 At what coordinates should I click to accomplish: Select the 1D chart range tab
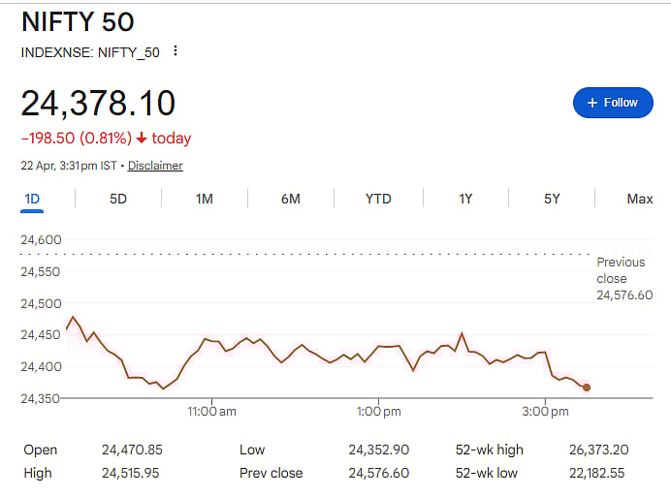tap(32, 199)
